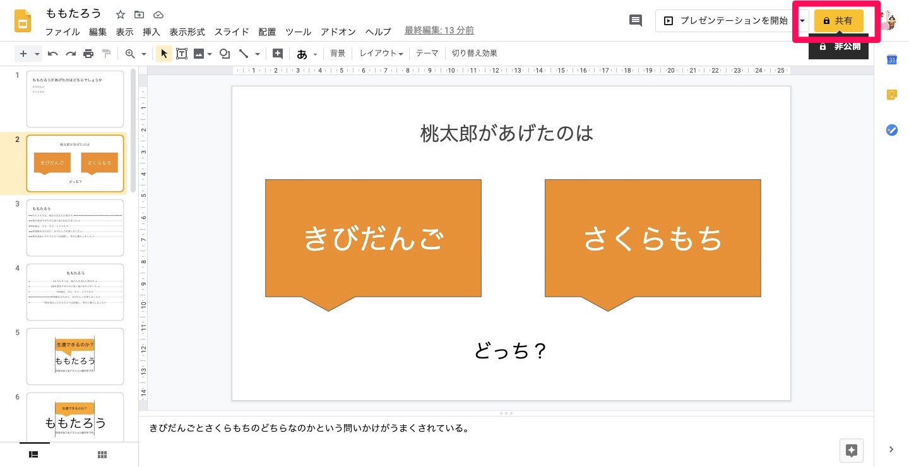Switch to grid view
Image resolution: width=909 pixels, height=467 pixels.
(x=102, y=454)
